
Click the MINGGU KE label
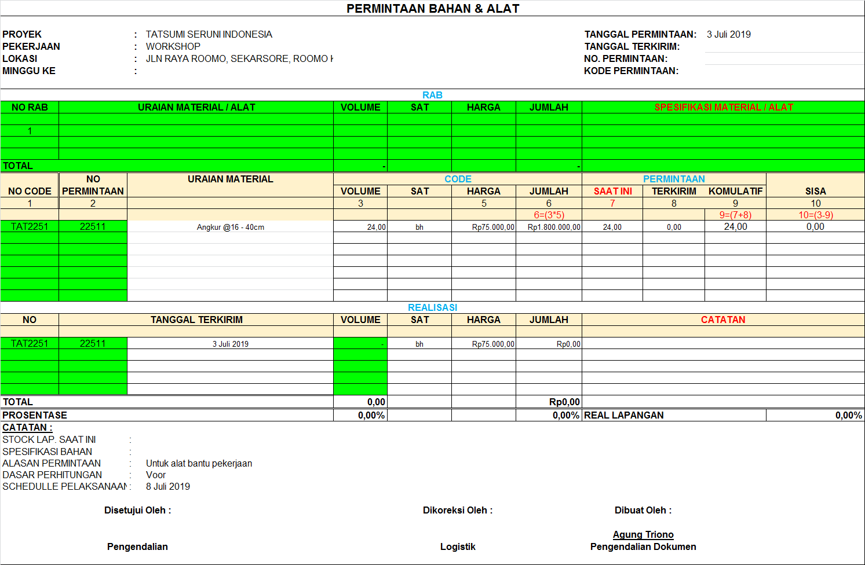(x=29, y=71)
